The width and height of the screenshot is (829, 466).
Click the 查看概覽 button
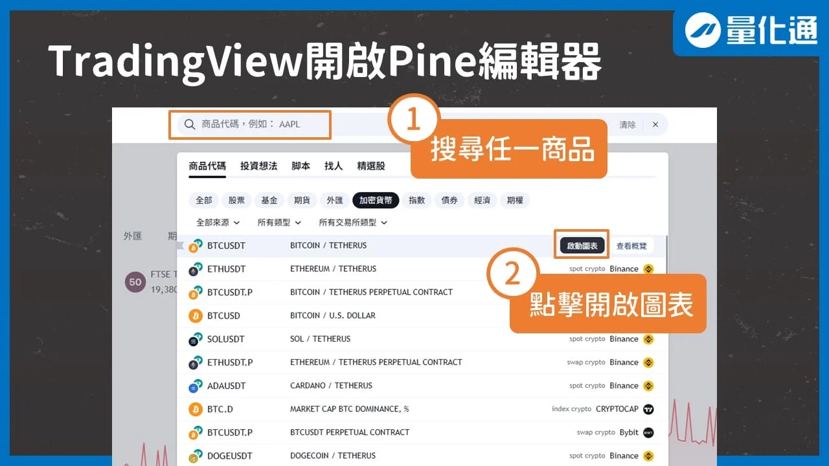[x=631, y=246]
